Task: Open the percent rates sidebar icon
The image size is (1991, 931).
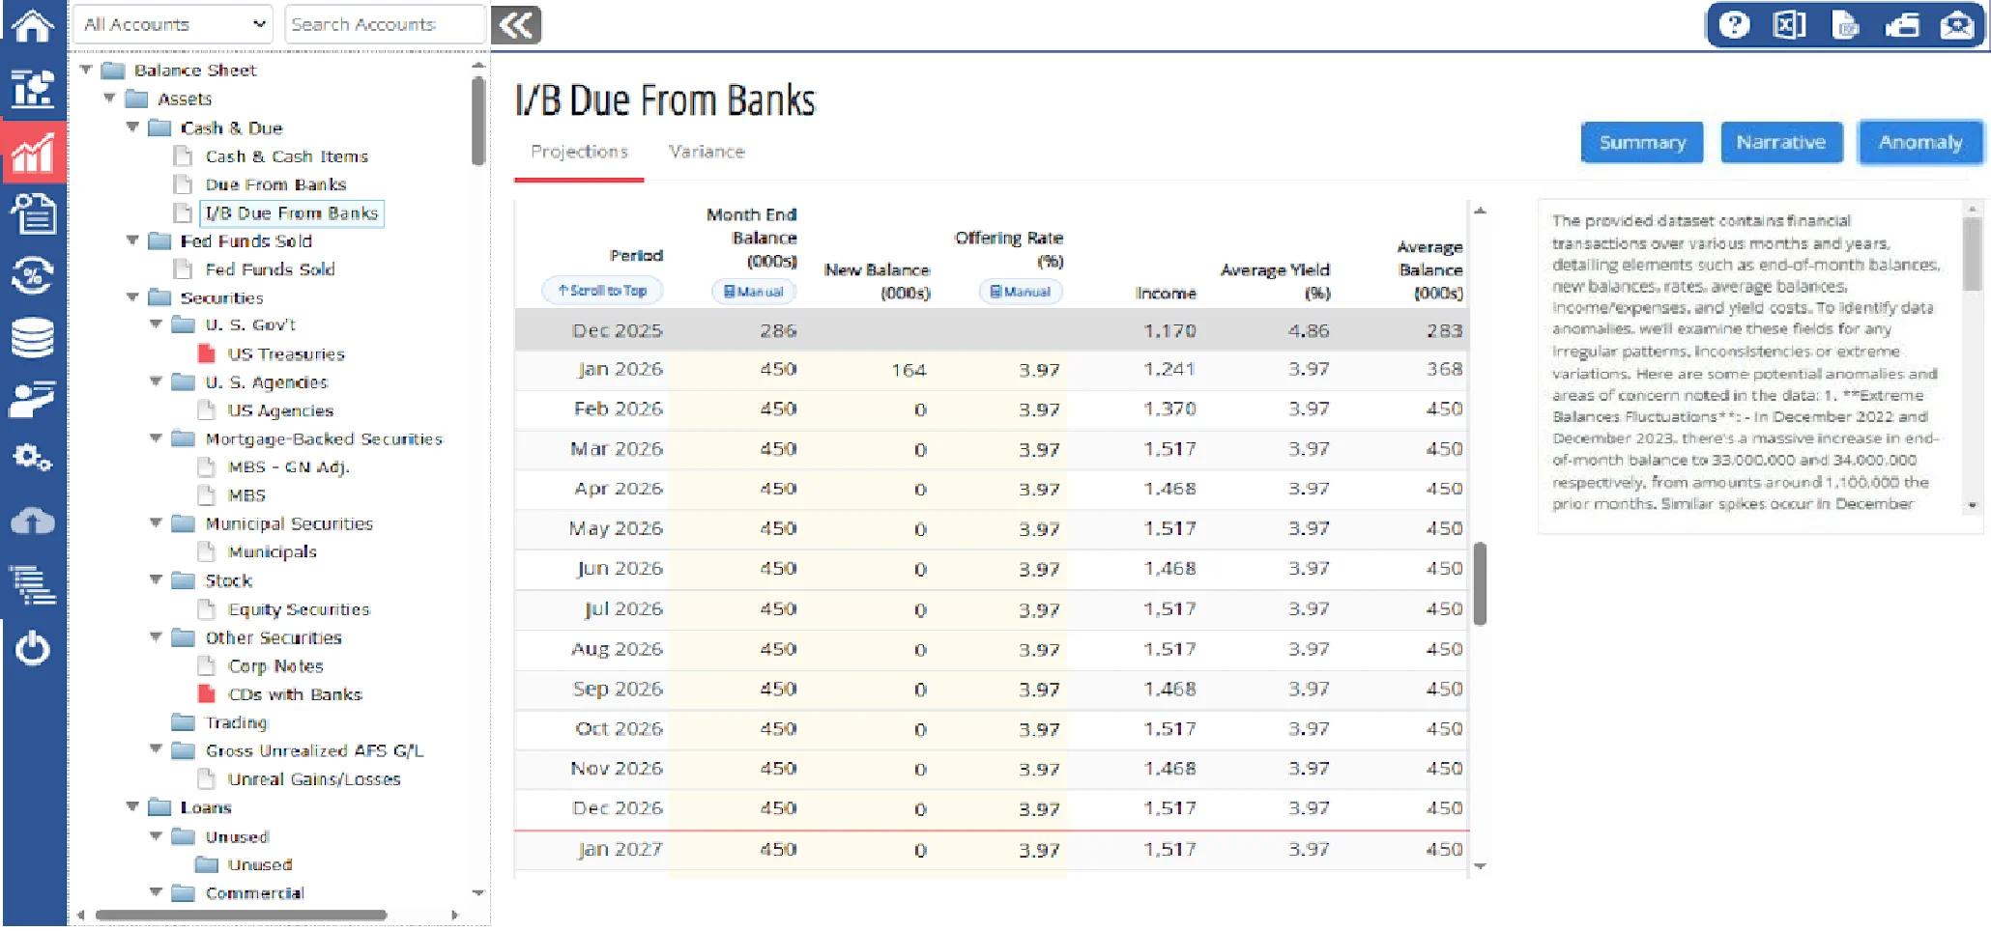Action: 33,276
